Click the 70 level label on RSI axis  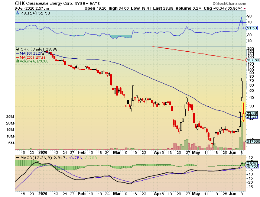tap(249, 22)
